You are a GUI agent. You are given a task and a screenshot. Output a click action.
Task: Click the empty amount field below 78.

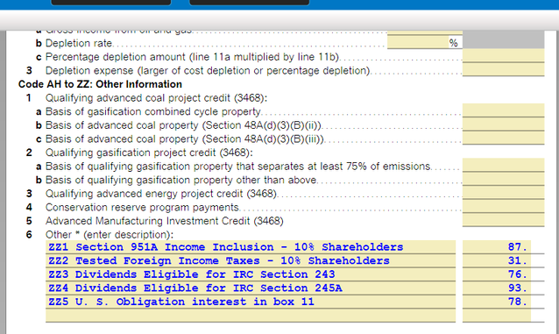497,316
